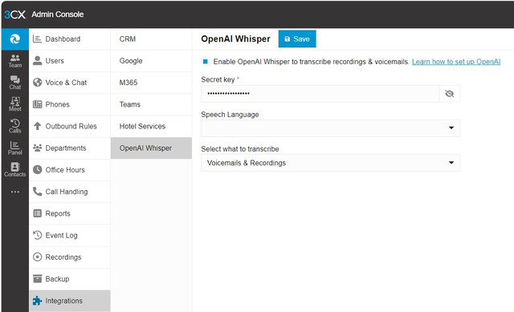Open the Panel sidebar icon
The image size is (514, 312).
click(x=15, y=148)
